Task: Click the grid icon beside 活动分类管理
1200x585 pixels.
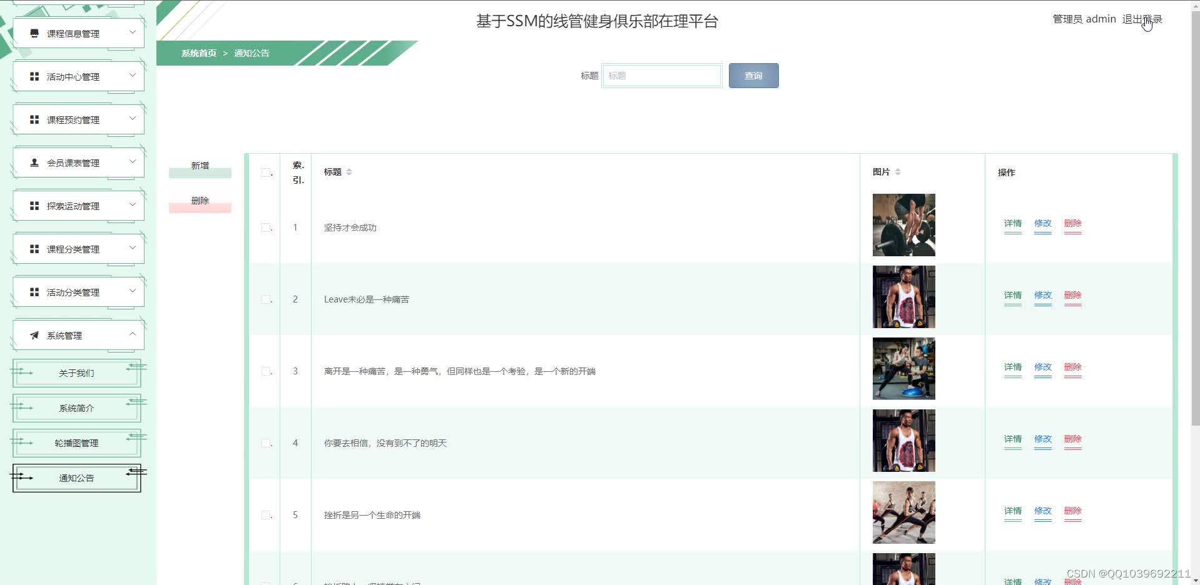Action: point(34,292)
